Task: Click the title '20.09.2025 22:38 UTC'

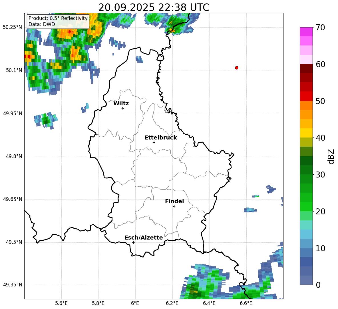Action: click(x=154, y=7)
